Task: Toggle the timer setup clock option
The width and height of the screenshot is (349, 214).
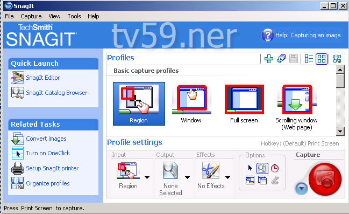Action: (275, 168)
